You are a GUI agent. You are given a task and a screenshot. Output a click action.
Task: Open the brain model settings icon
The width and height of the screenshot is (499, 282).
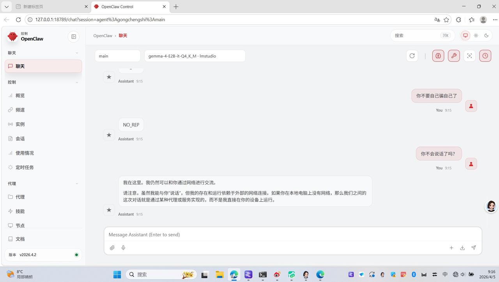click(437, 55)
